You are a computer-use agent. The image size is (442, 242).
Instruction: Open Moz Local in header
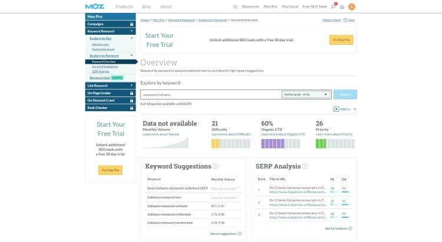(290, 6)
